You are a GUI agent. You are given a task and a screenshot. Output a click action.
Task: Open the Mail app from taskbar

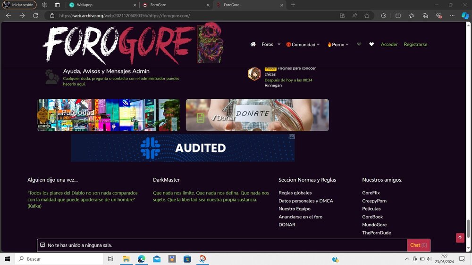(x=157, y=259)
